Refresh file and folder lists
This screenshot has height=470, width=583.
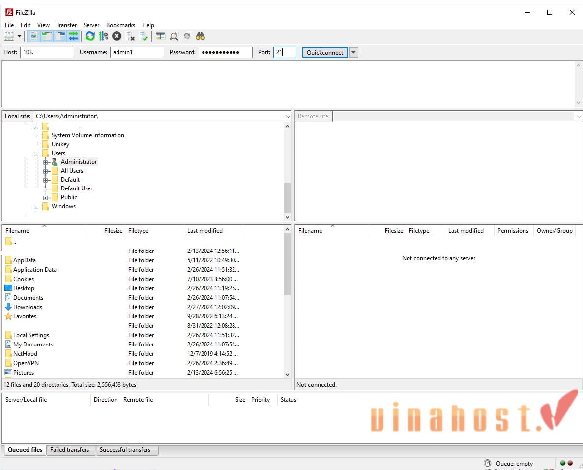point(90,36)
